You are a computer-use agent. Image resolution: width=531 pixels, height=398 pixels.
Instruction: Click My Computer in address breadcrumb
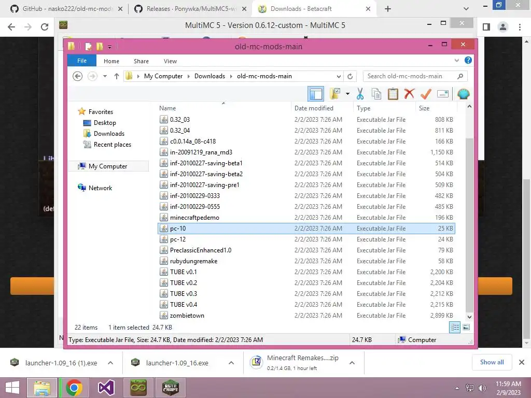pyautogui.click(x=163, y=76)
